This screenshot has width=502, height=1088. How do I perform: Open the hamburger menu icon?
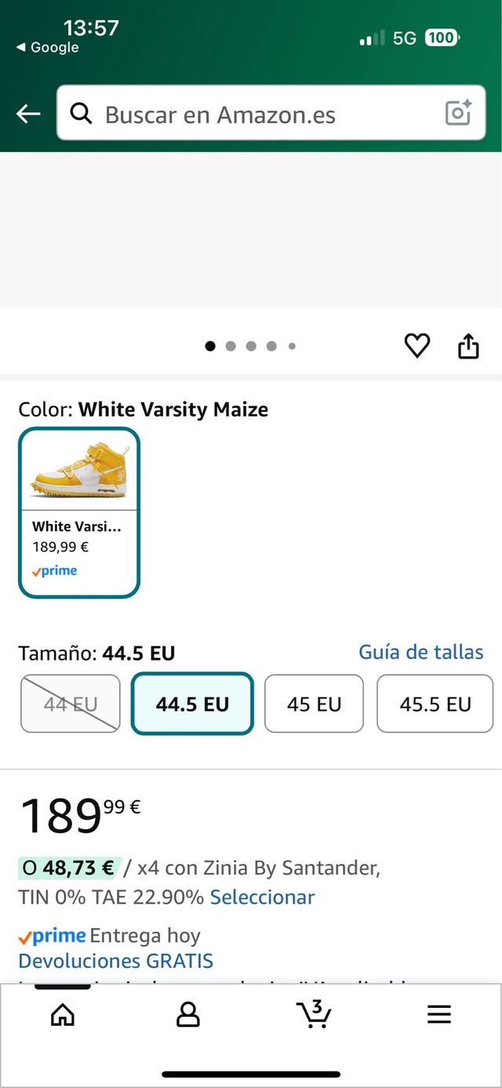[x=439, y=1015]
